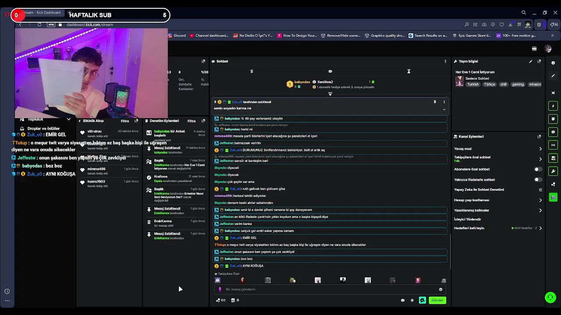Open the pinned message three-dot menu
This screenshot has width=561, height=315.
click(444, 102)
